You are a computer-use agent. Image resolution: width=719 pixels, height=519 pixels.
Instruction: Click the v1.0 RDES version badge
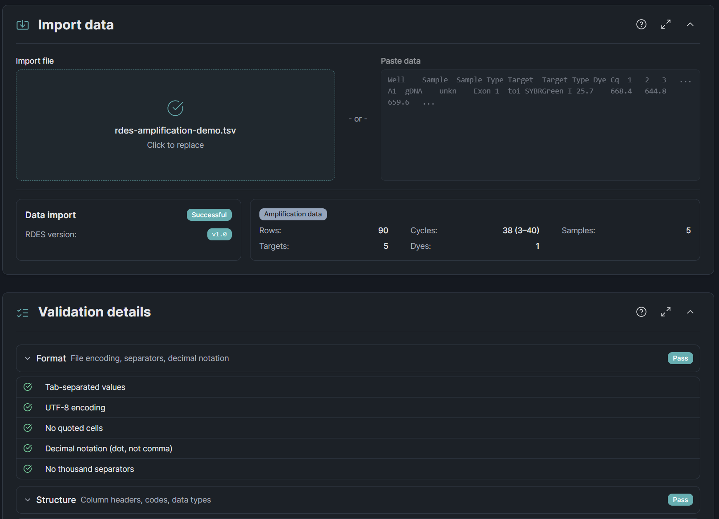(219, 234)
